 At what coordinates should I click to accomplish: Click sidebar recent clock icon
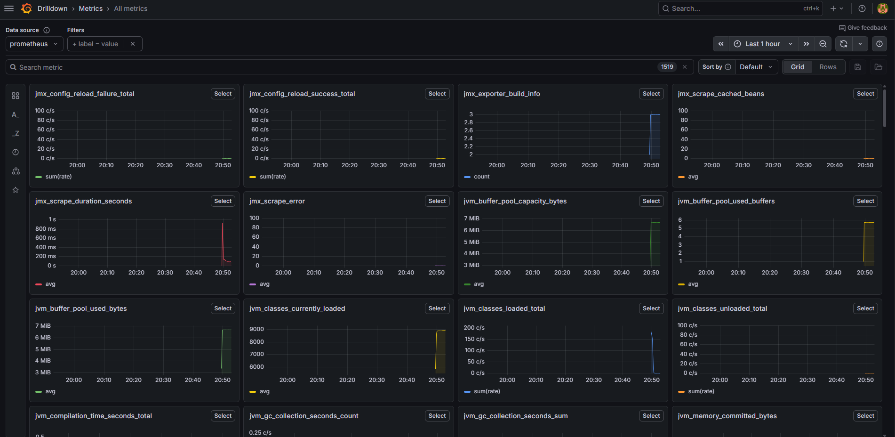point(16,152)
